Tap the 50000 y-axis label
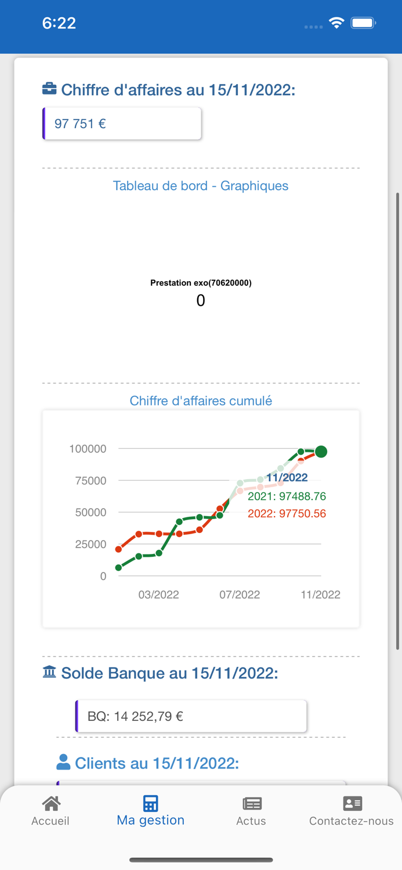402x870 pixels. pyautogui.click(x=91, y=513)
